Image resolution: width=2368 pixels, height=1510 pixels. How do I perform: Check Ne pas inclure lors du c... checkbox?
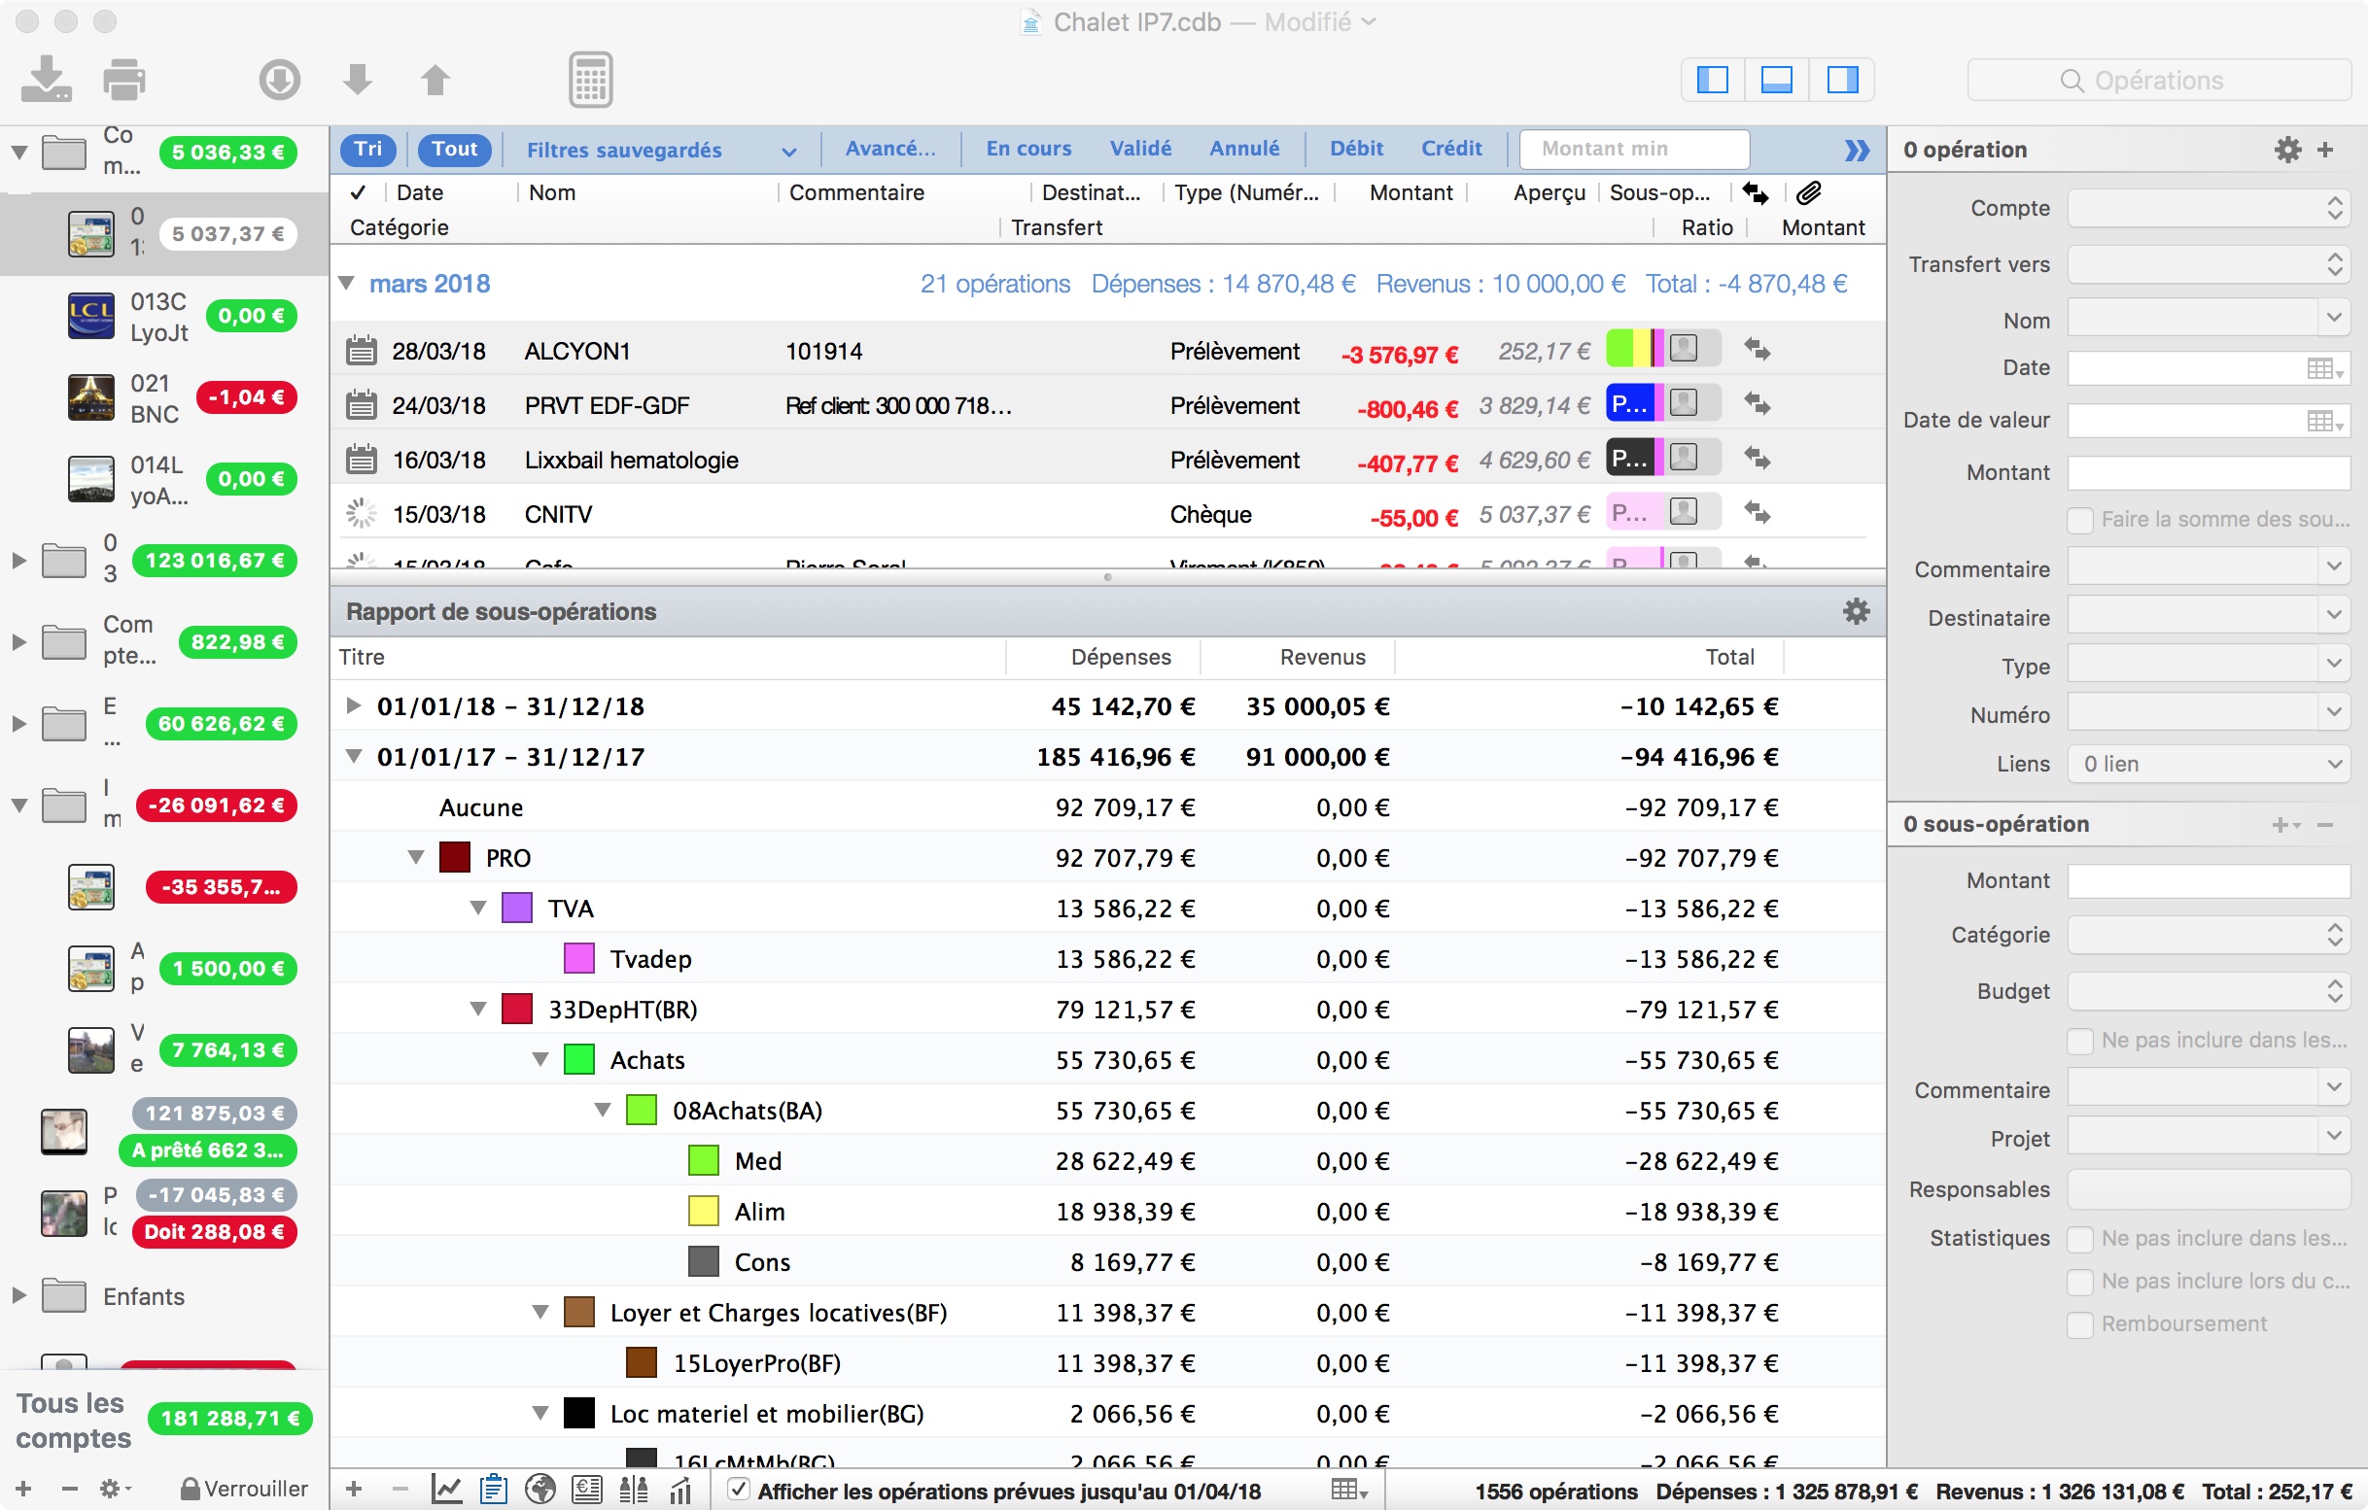[x=2080, y=1282]
